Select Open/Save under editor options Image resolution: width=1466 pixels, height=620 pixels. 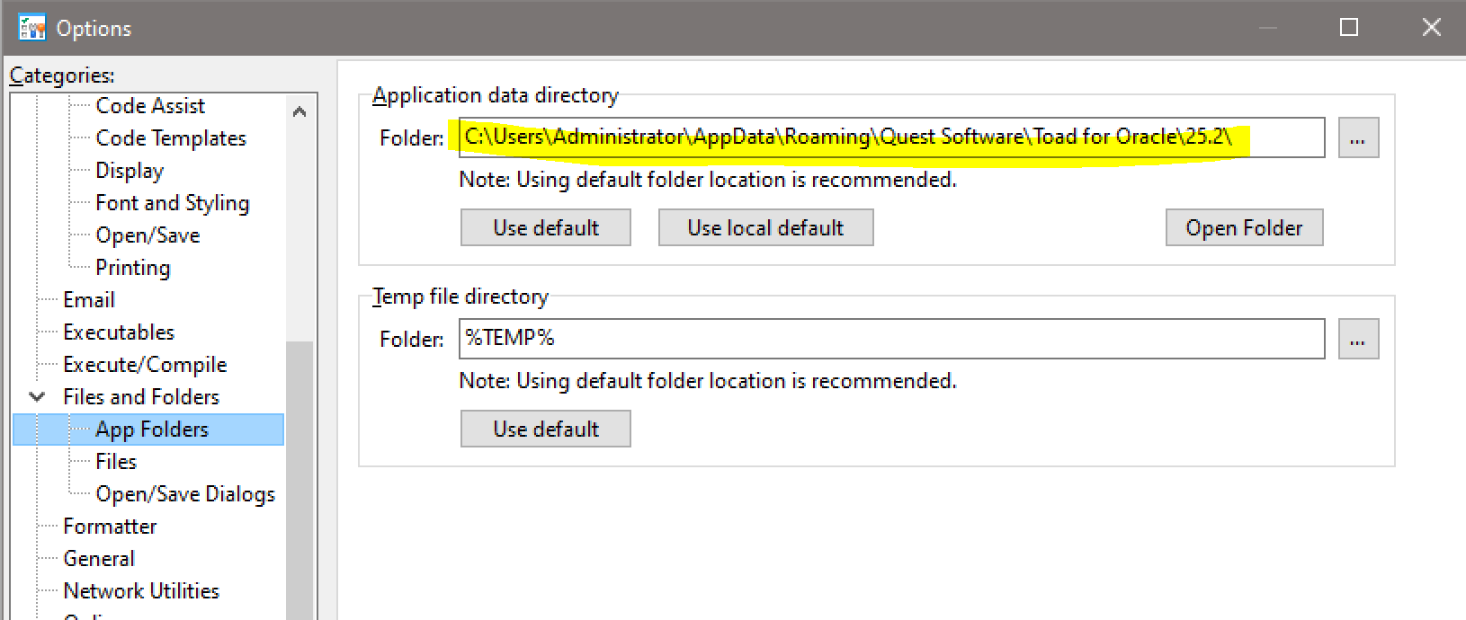147,235
